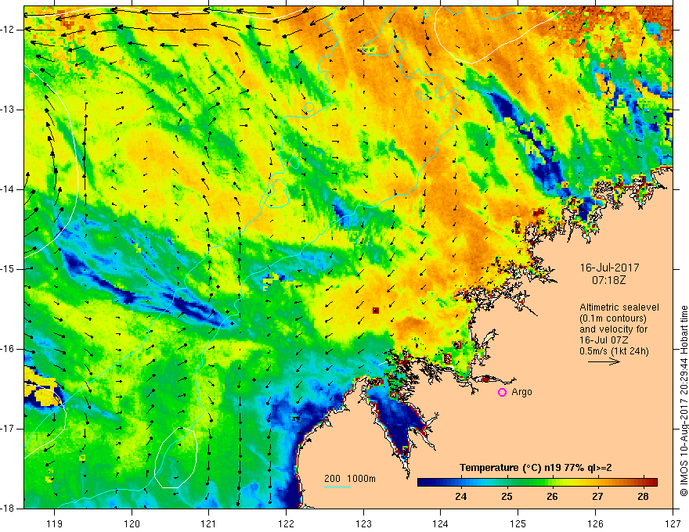Click the 28 label on color bar
This screenshot has width=689, height=532.
(643, 497)
